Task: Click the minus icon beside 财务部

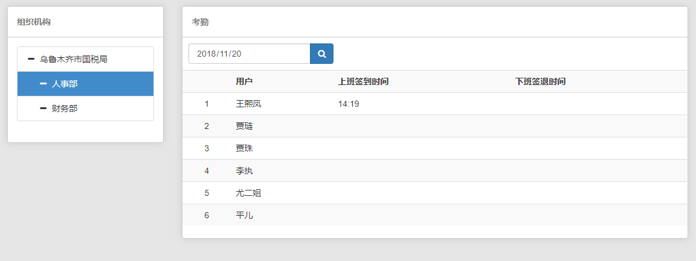Action: click(x=43, y=108)
